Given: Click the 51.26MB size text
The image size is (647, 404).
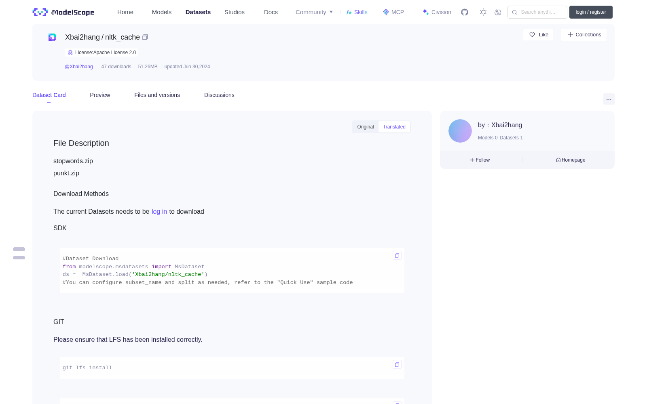Looking at the screenshot, I should [x=148, y=67].
